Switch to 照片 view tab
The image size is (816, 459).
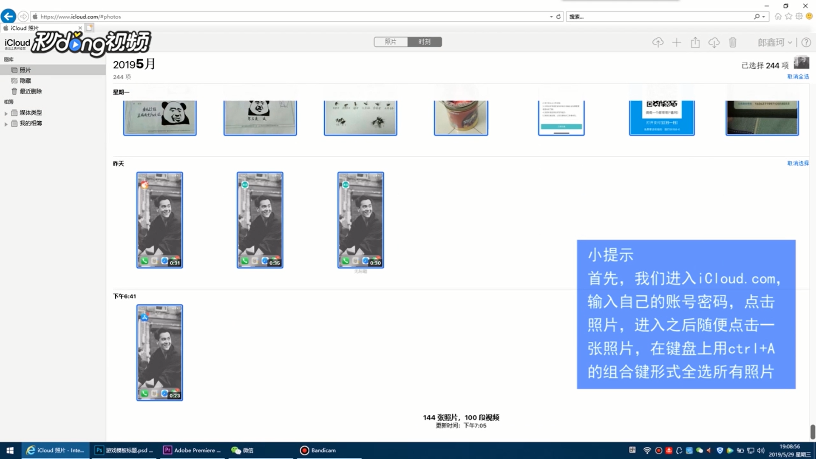391,42
